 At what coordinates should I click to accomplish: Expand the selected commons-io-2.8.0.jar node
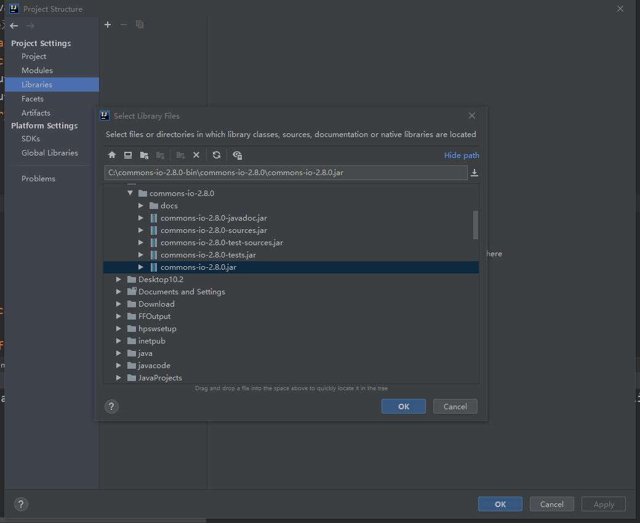(141, 267)
